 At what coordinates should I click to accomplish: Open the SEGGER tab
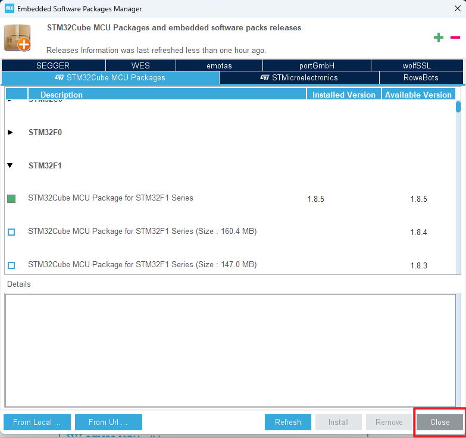(x=53, y=65)
